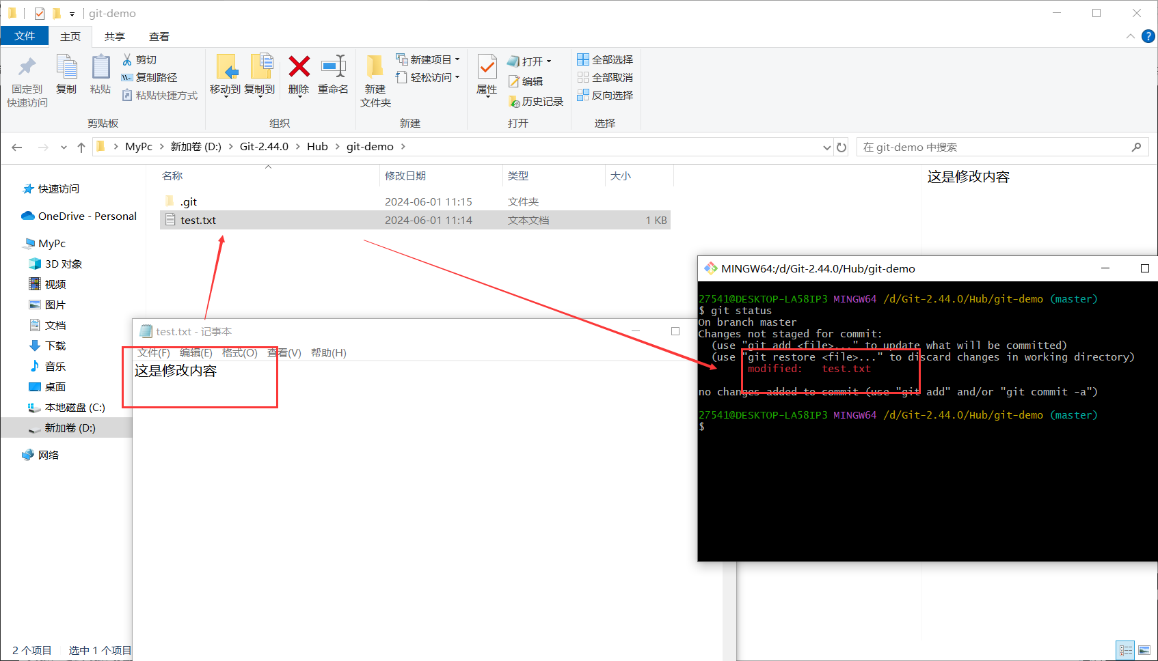This screenshot has height=661, width=1158.
Task: Click the Copy (复制) ribbon icon
Action: pyautogui.click(x=66, y=67)
